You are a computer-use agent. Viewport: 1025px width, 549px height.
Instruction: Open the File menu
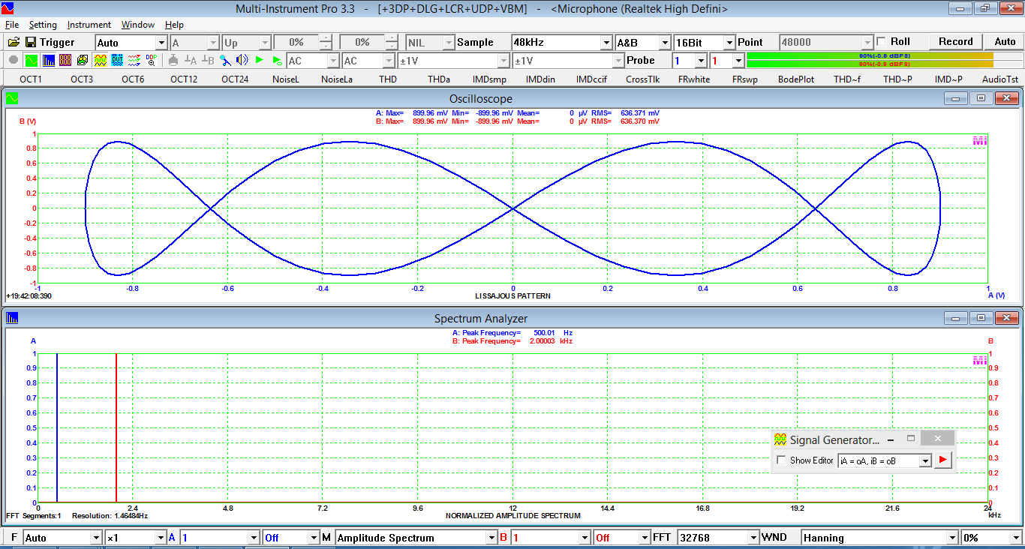point(12,25)
